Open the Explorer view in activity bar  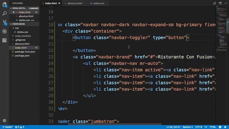(5, 5)
